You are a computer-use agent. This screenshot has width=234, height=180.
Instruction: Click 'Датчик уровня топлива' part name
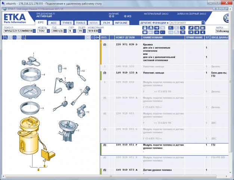(x=157, y=170)
